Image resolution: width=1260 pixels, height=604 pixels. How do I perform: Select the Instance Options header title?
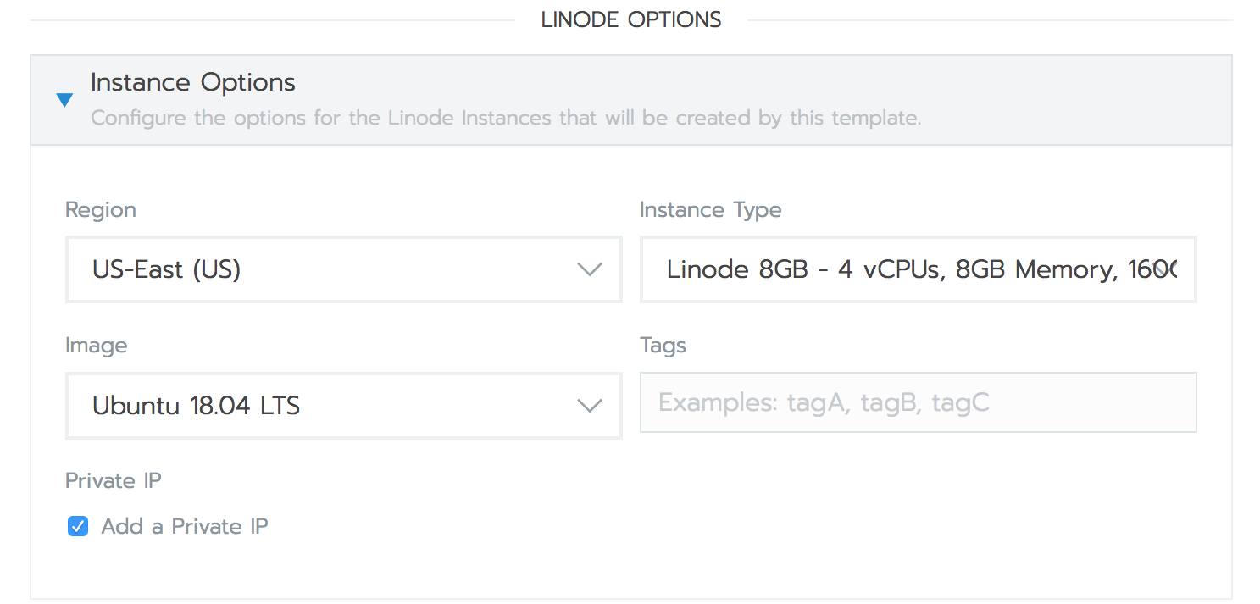(191, 82)
